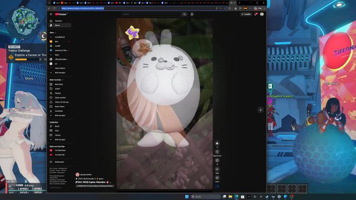Open Microsoft Edge from taskbar
The height and width of the screenshot is (200, 356).
(x=236, y=197)
